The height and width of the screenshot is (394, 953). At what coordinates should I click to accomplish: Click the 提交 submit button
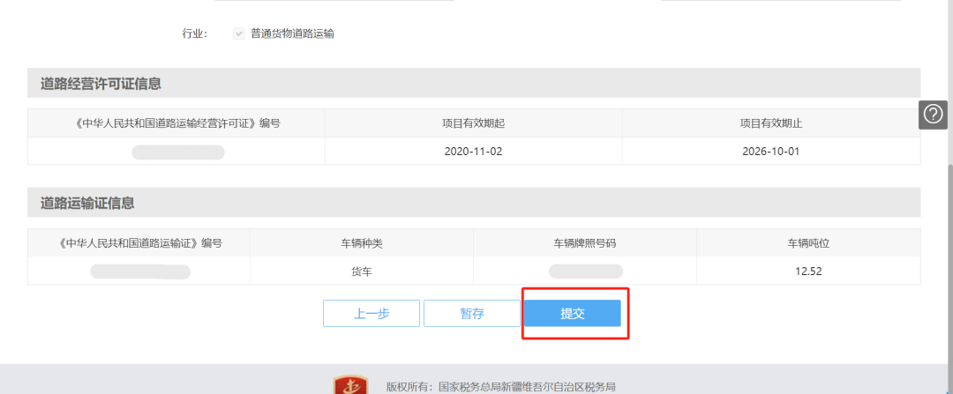pos(573,314)
